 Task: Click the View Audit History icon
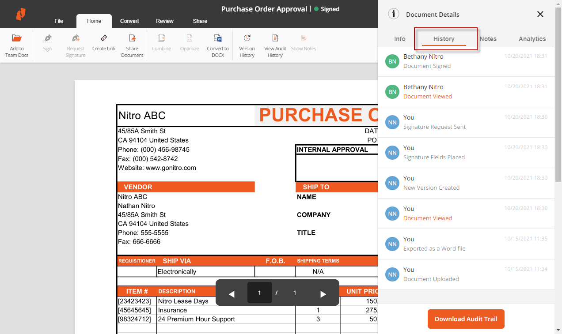pos(275,38)
